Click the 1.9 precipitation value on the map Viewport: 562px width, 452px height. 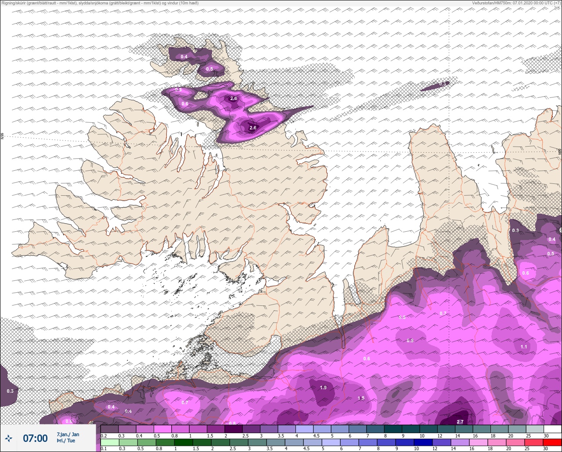323,387
